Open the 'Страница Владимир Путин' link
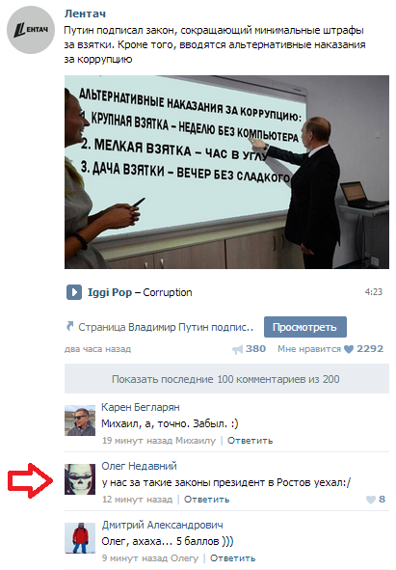The image size is (396, 570). click(166, 327)
